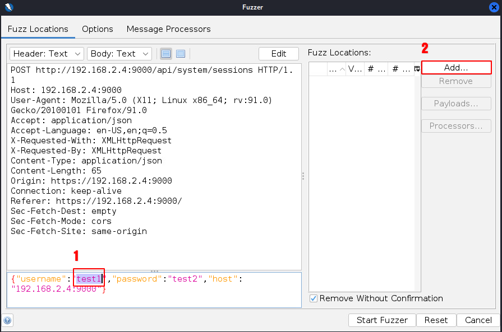Toggle Remove Without Confirmation checkbox

[x=314, y=298]
